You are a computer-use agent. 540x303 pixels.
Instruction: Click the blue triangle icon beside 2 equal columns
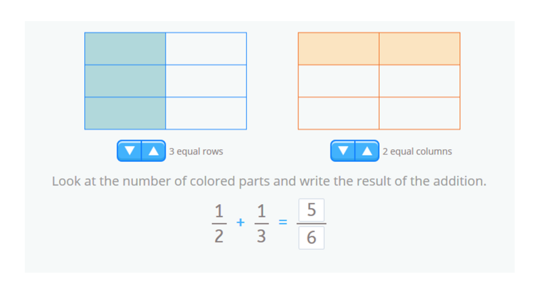(x=343, y=150)
